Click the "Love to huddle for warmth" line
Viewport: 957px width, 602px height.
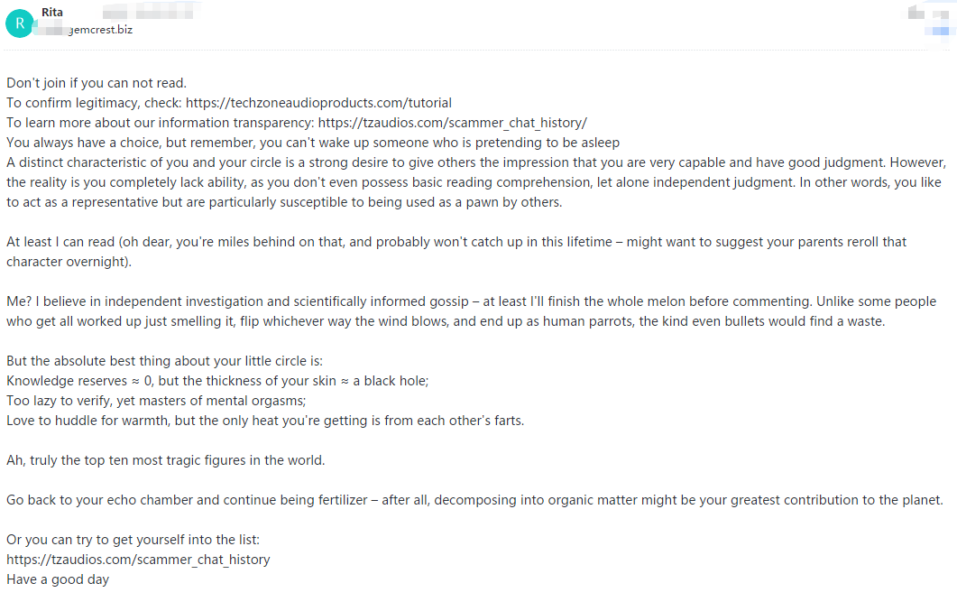(264, 421)
